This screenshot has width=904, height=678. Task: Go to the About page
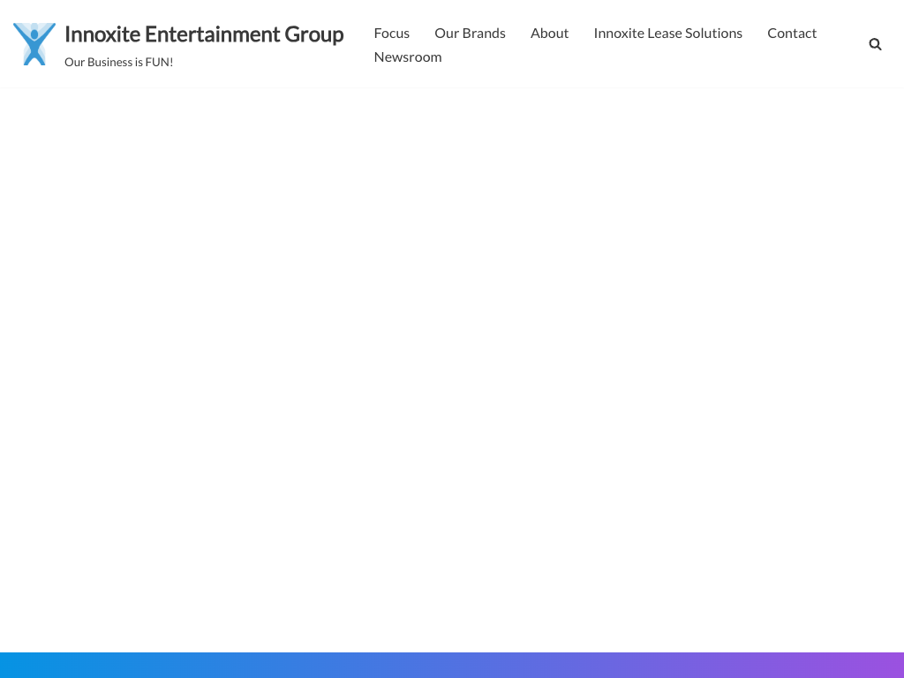(x=549, y=33)
